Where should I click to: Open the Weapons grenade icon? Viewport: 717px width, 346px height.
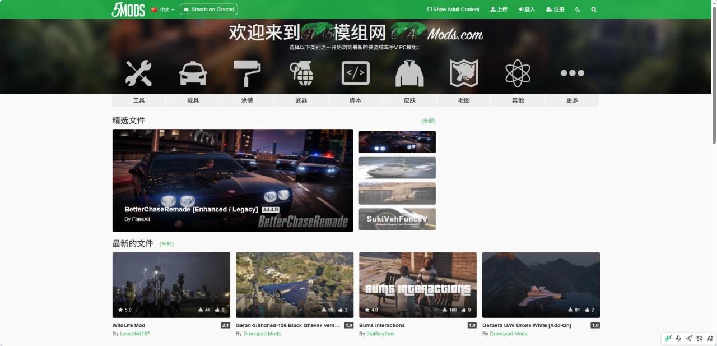click(x=301, y=73)
